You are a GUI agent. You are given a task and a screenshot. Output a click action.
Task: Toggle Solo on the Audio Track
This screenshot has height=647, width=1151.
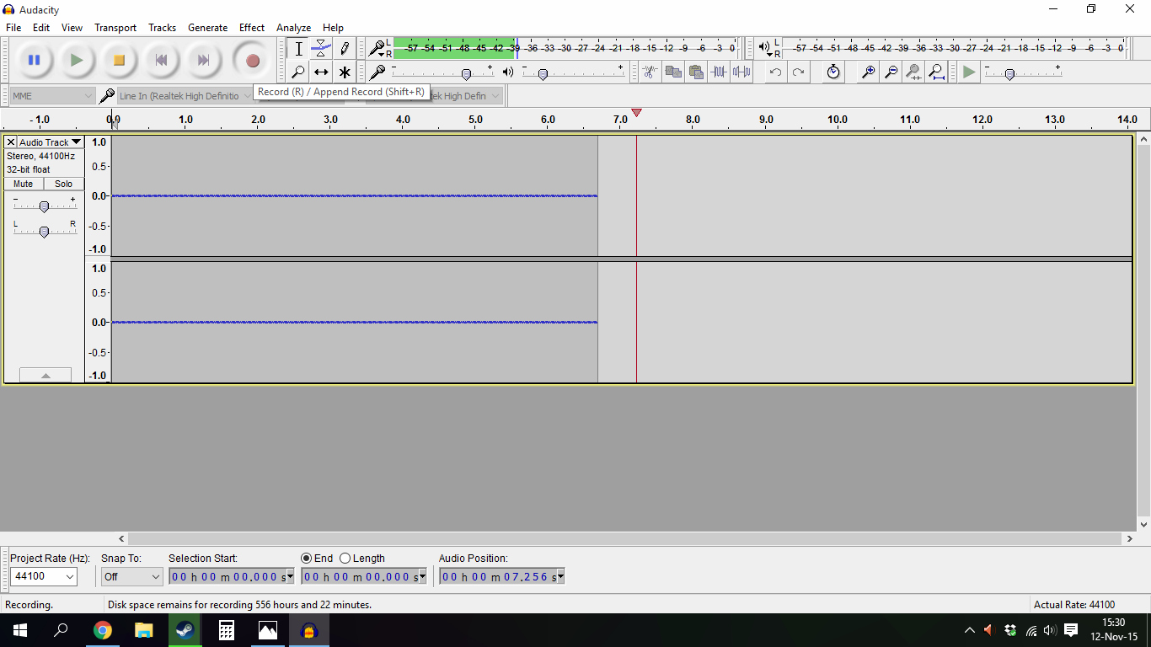click(x=64, y=184)
